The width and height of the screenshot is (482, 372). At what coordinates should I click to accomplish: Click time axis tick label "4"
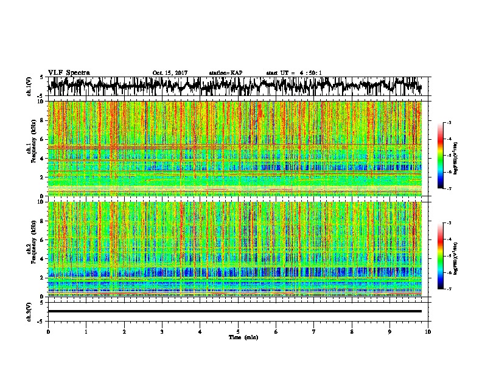click(200, 332)
